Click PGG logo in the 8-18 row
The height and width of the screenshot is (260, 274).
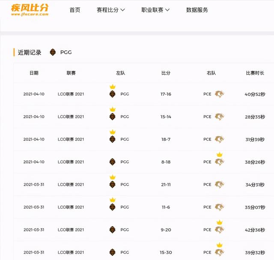tap(112, 162)
